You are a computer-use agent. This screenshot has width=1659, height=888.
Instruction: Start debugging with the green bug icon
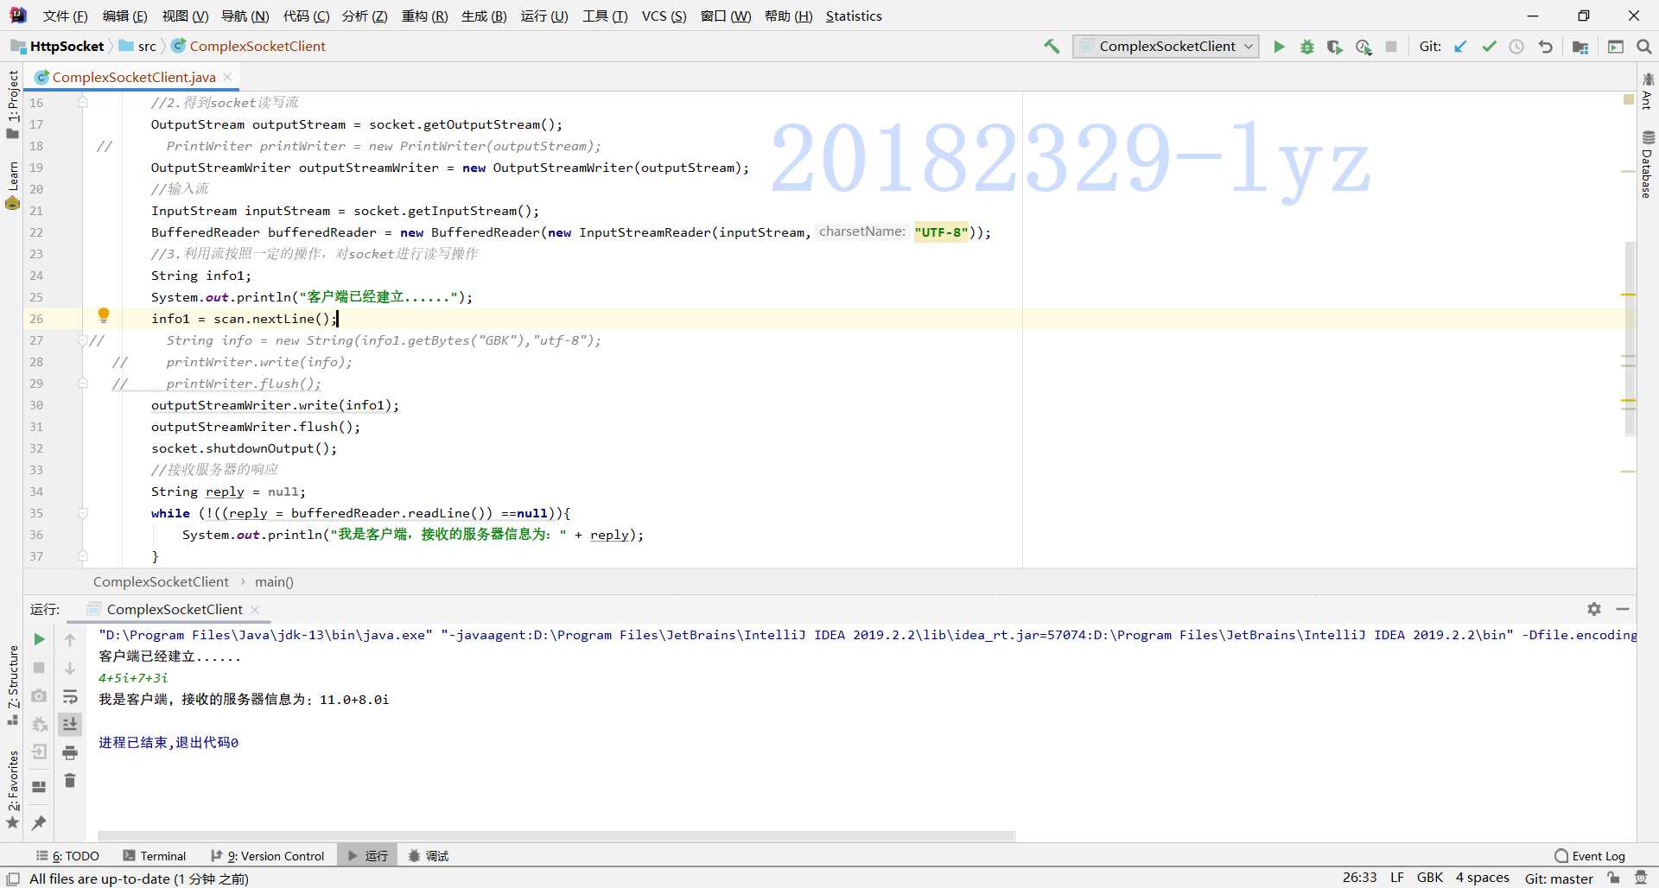coord(1307,47)
